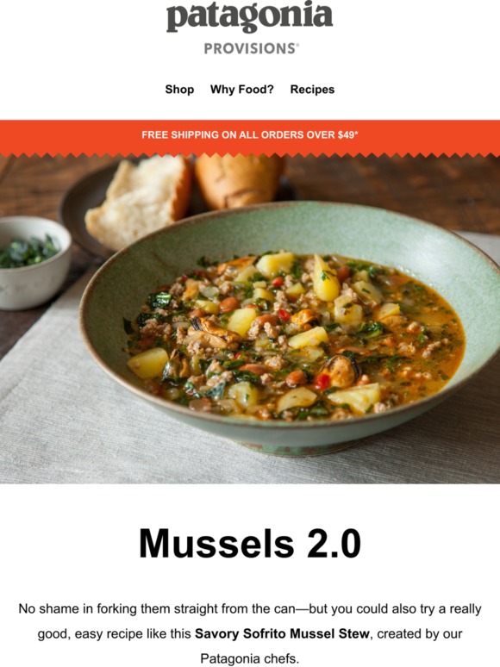Open the Shop navigation link
This screenshot has height=667, width=500.
(x=179, y=90)
